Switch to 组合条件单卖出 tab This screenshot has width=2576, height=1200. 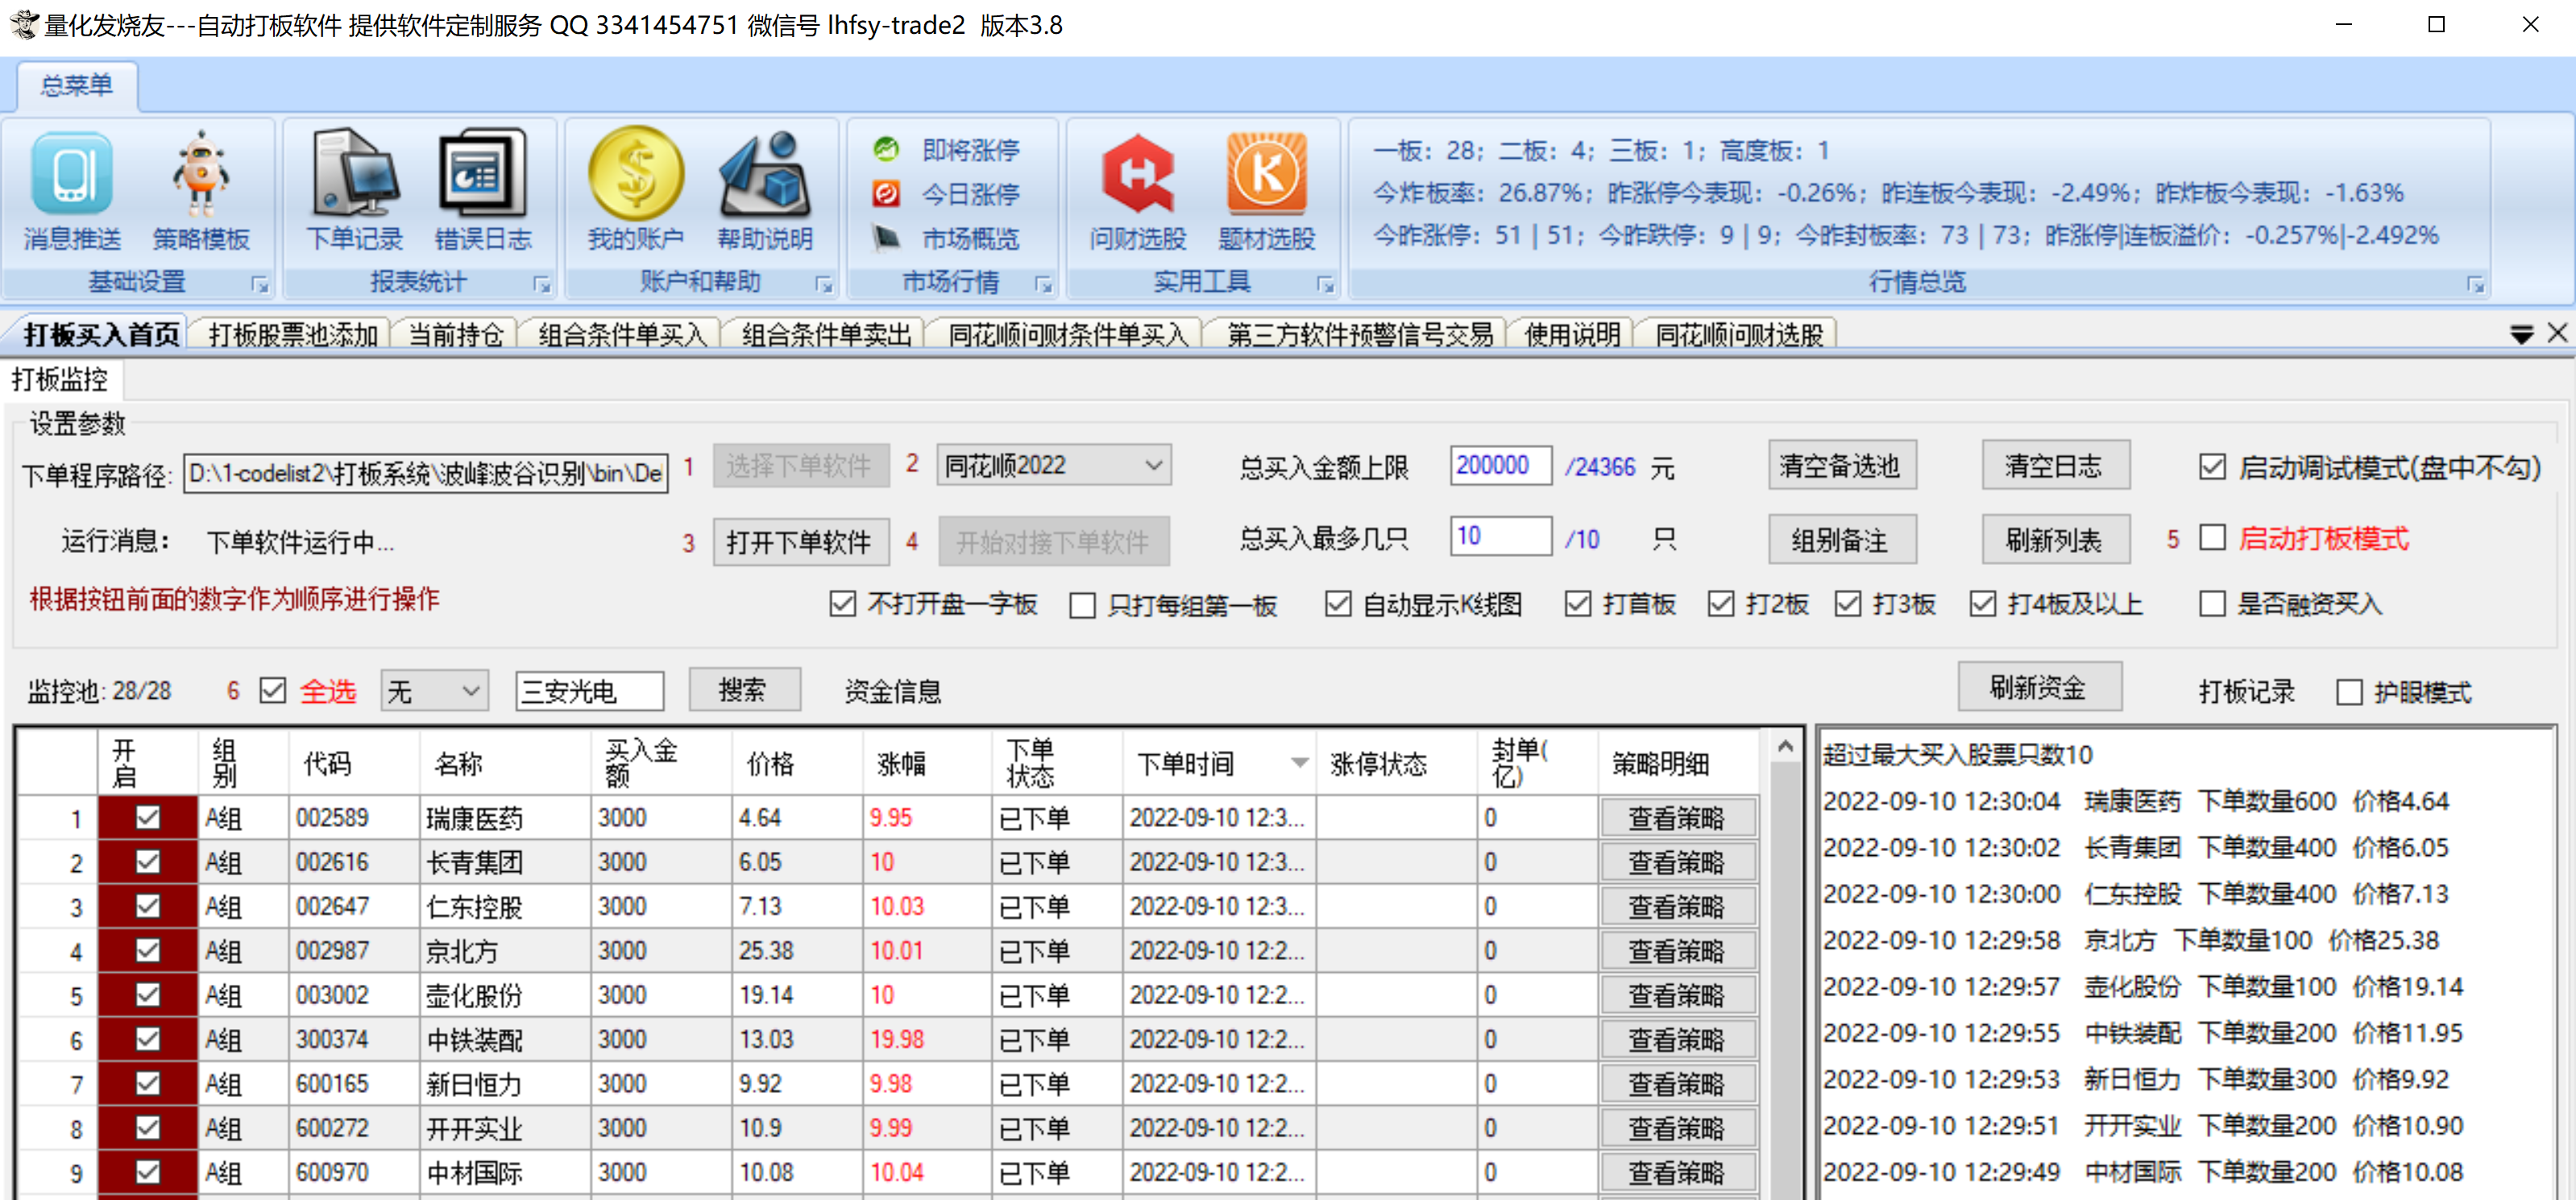tap(826, 334)
